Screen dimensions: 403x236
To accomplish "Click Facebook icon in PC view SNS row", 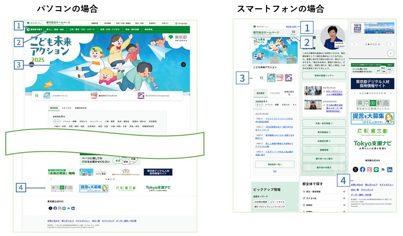I will [x=55, y=208].
